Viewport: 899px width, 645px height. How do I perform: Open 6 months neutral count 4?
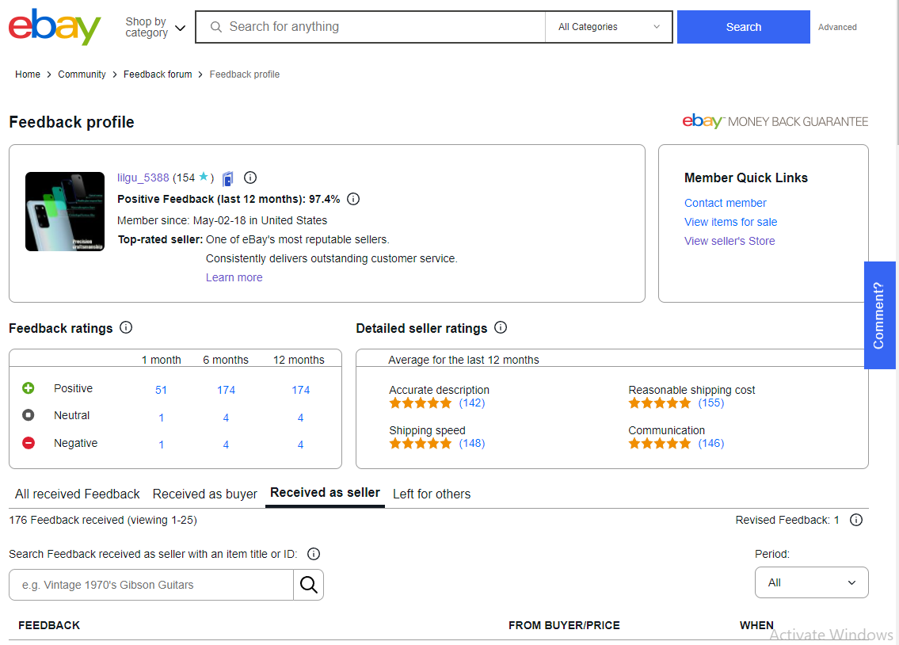tap(226, 418)
